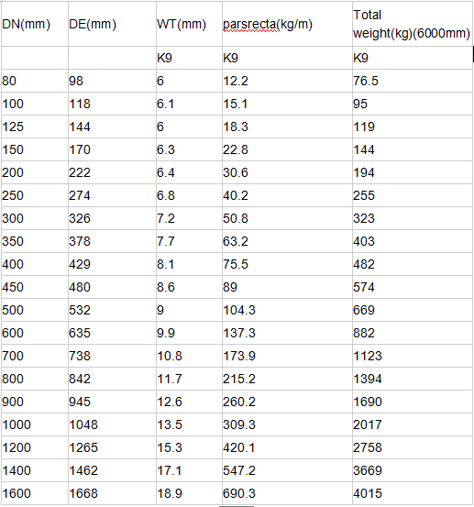Click the wall thickness 6.3 cell
This screenshot has width=474, height=507.
point(189,149)
